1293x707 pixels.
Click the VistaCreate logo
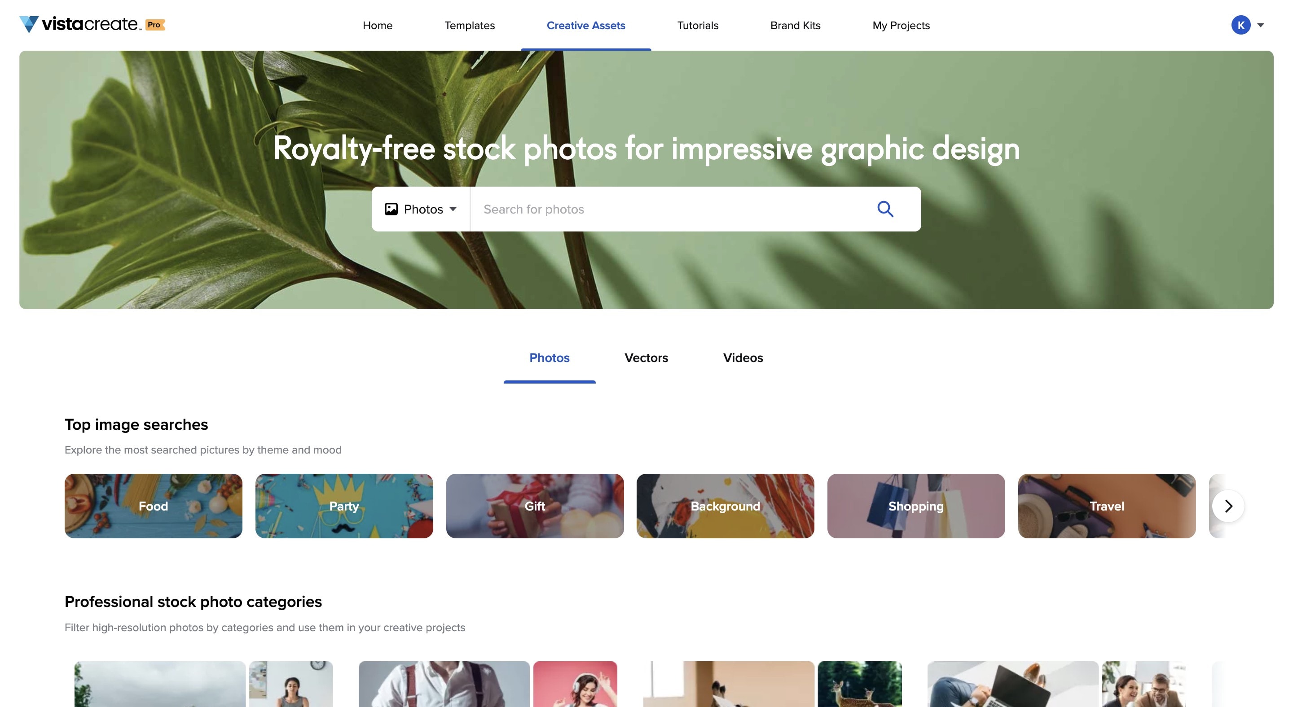pos(80,24)
